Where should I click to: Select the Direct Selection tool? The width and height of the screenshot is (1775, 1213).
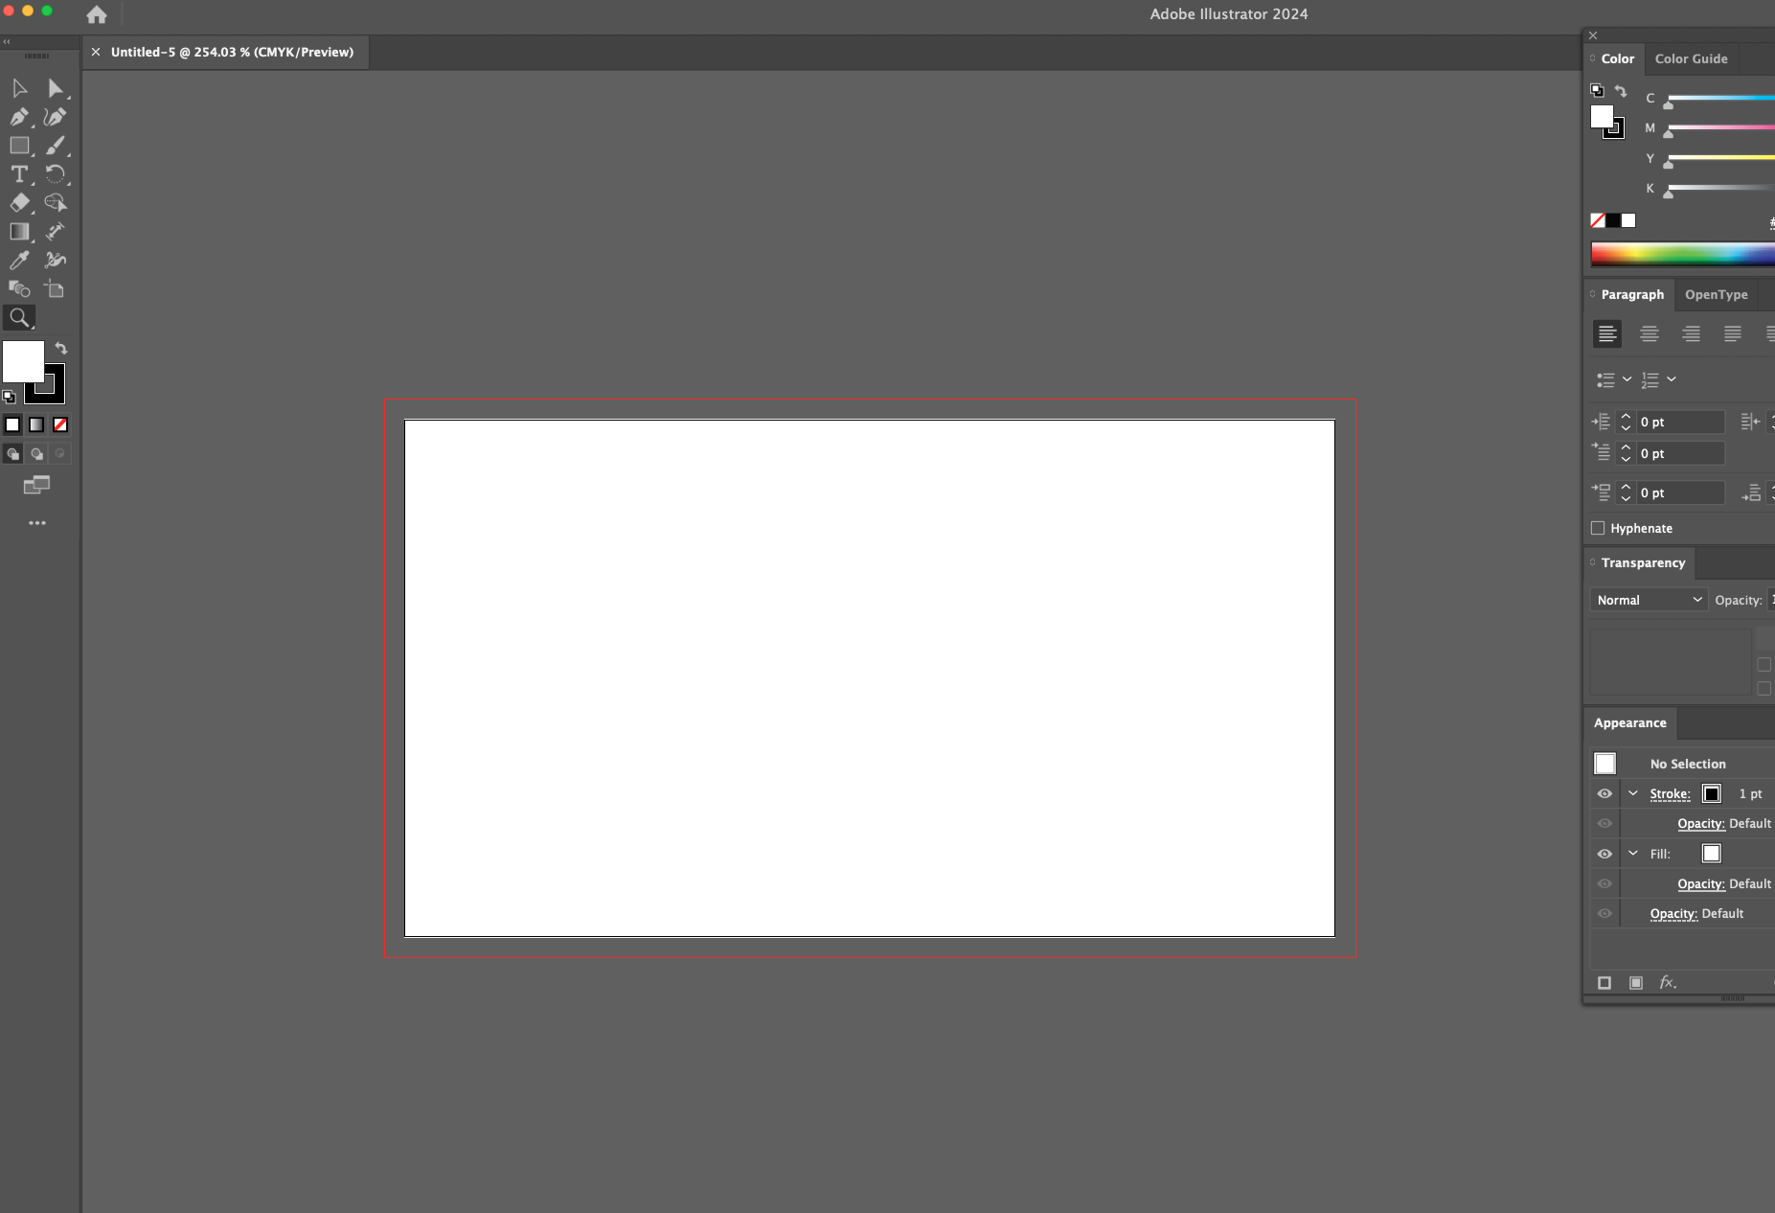(56, 88)
